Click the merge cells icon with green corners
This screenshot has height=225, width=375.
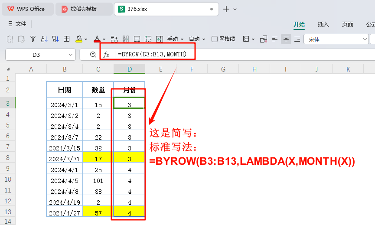point(148,39)
